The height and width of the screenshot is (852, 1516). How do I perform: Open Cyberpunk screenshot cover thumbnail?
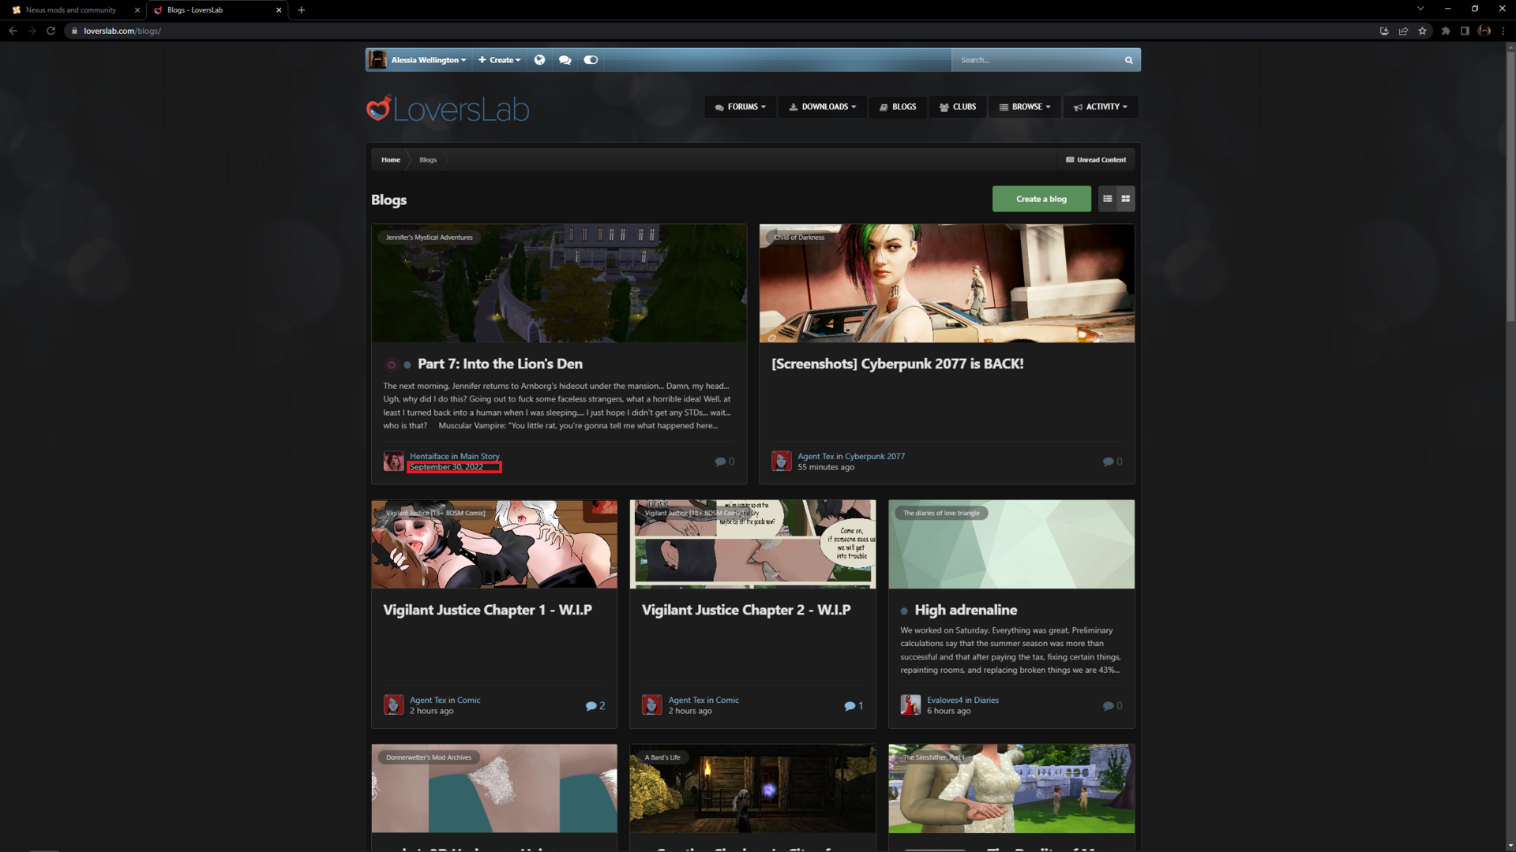click(947, 283)
